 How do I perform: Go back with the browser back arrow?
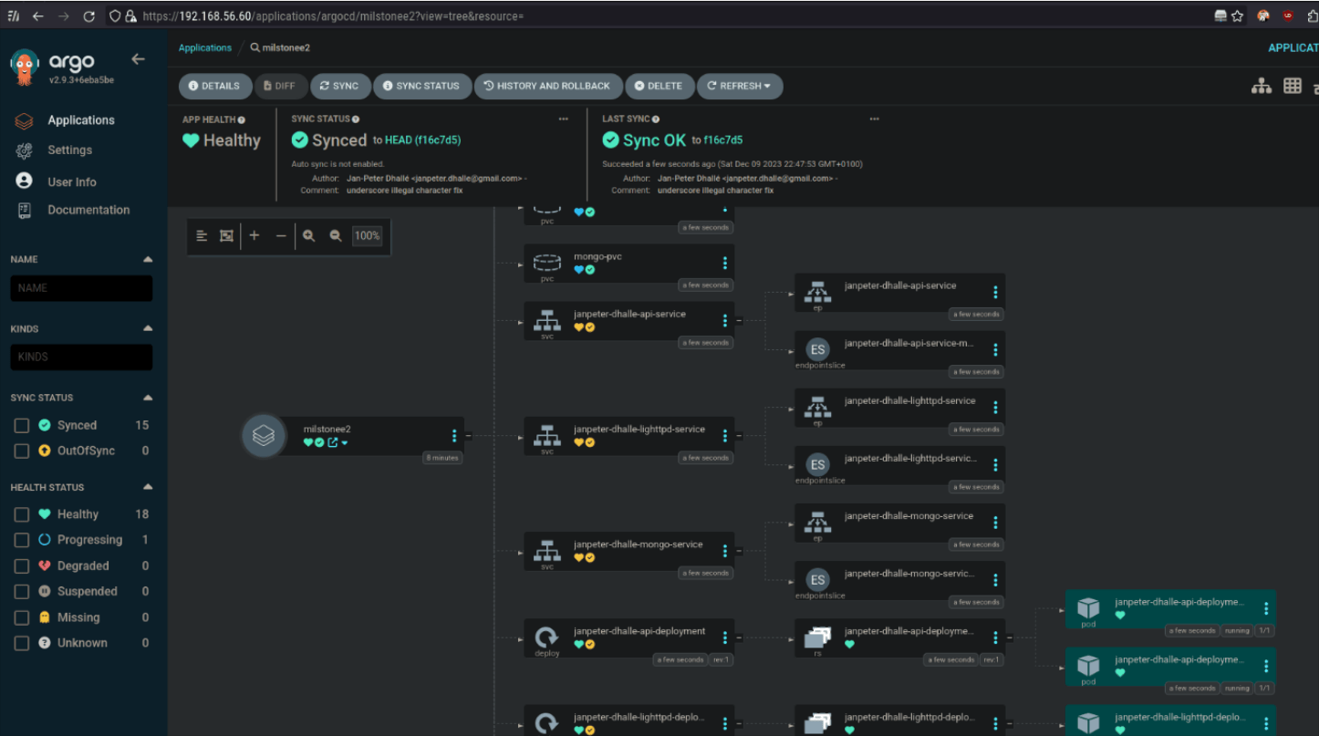pyautogui.click(x=37, y=16)
